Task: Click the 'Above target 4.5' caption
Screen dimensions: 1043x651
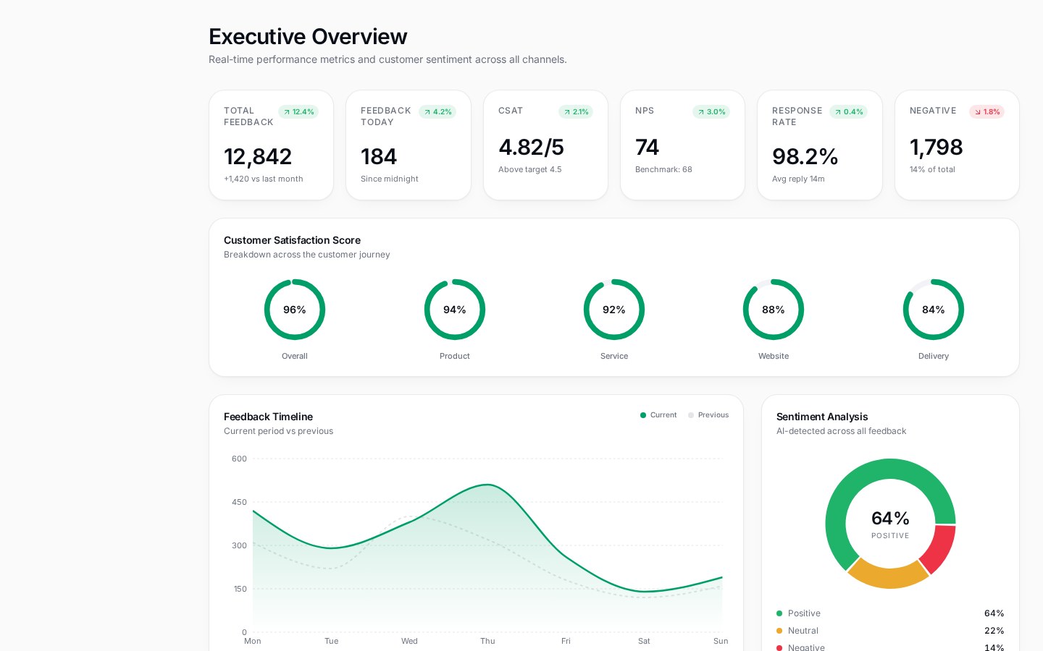Action: click(x=530, y=169)
